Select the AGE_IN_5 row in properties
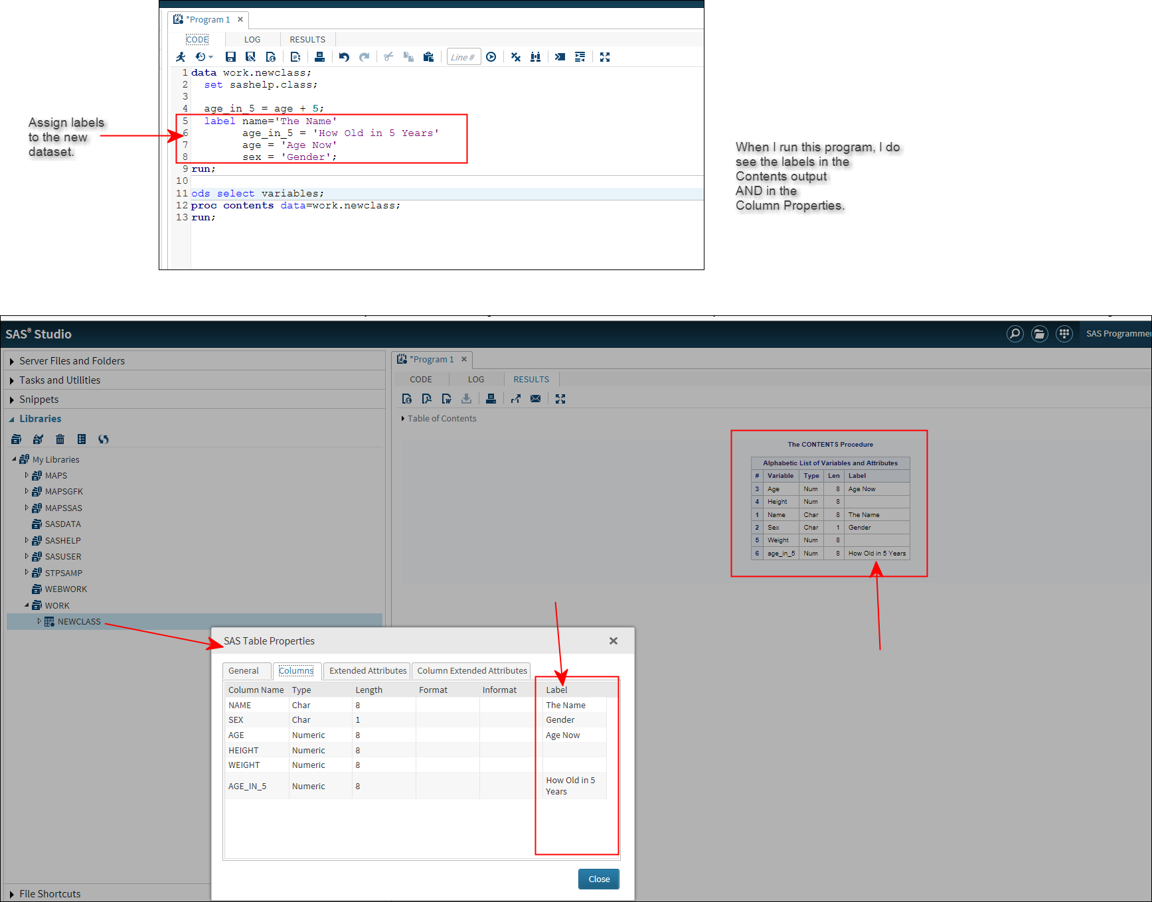Viewport: 1152px width, 902px height. point(416,787)
